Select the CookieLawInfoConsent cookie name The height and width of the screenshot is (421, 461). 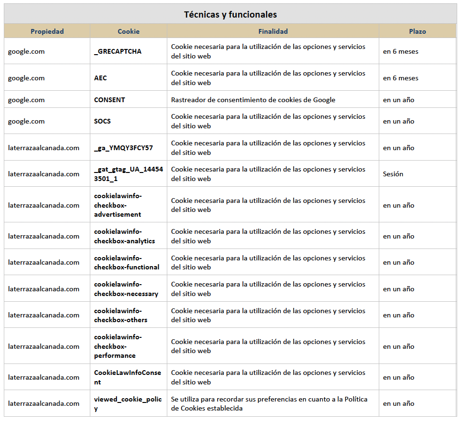coord(127,377)
